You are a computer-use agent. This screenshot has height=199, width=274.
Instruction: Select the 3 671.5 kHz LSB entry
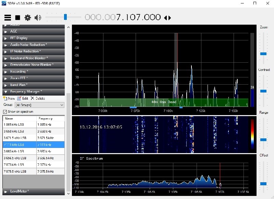tap(34, 138)
